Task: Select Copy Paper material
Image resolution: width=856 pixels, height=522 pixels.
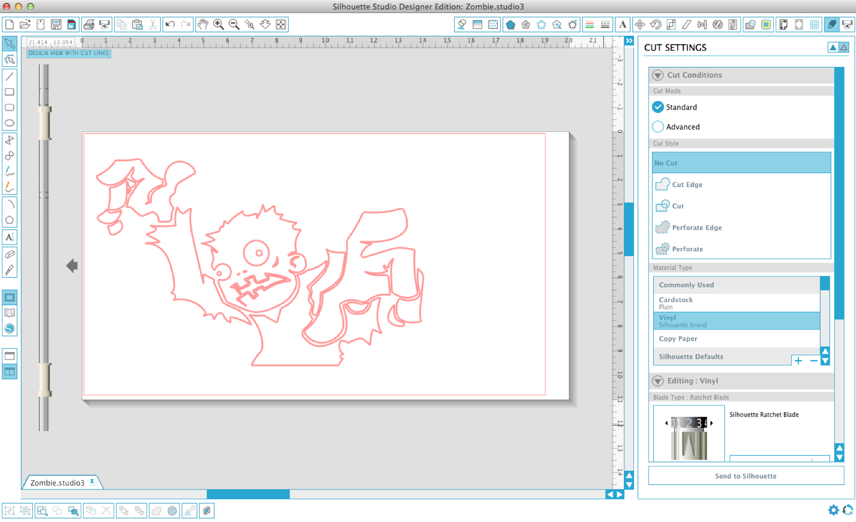Action: [737, 339]
